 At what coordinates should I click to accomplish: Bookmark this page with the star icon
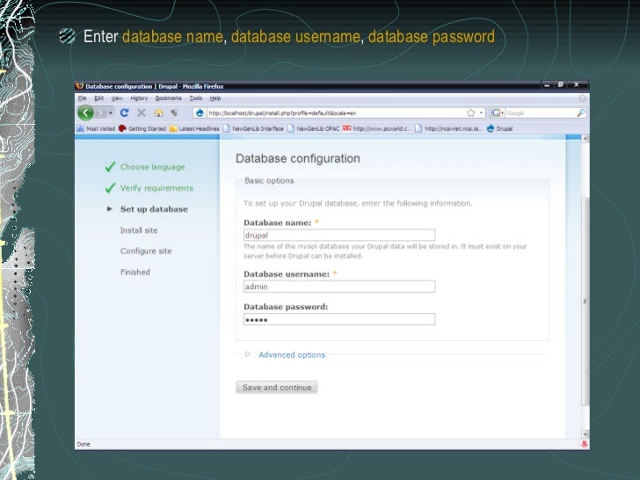point(470,113)
